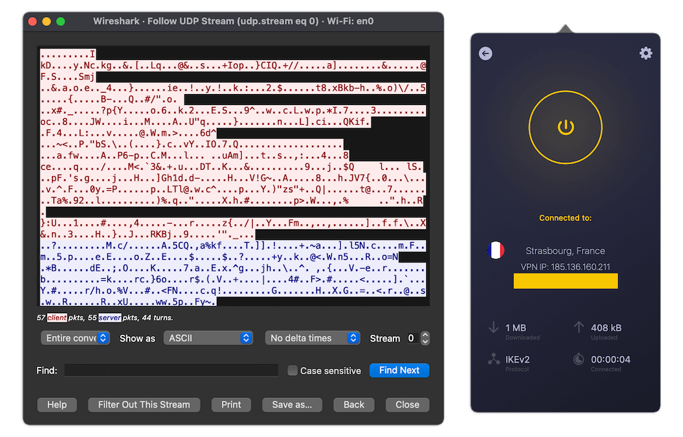683x437 pixels.
Task: Open the No delta times dropdown
Action: click(312, 338)
